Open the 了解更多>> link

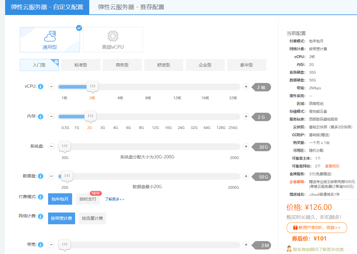coord(114,199)
